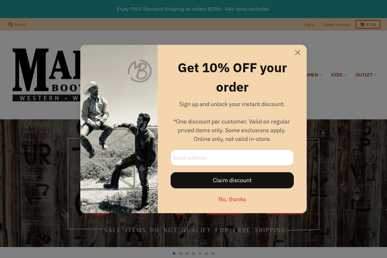Click the cowboys photo in popup
Screen dimensions: 387x258
point(119,129)
